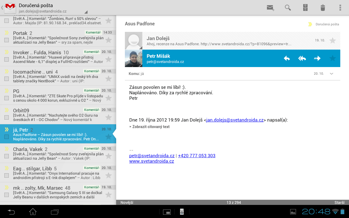Star the PG conversation
The image size is (349, 218).
click(109, 98)
